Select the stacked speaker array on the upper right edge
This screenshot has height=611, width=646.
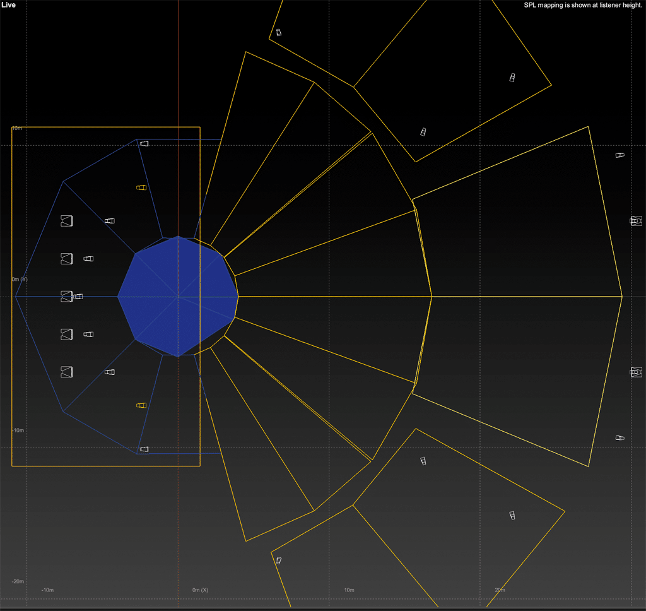636,221
